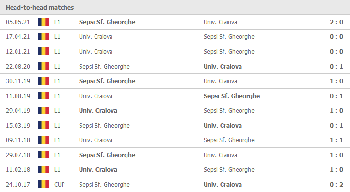
Task: Select Sepsi Sf. Gheorghe away team on 11.02.18
Action: coord(229,170)
